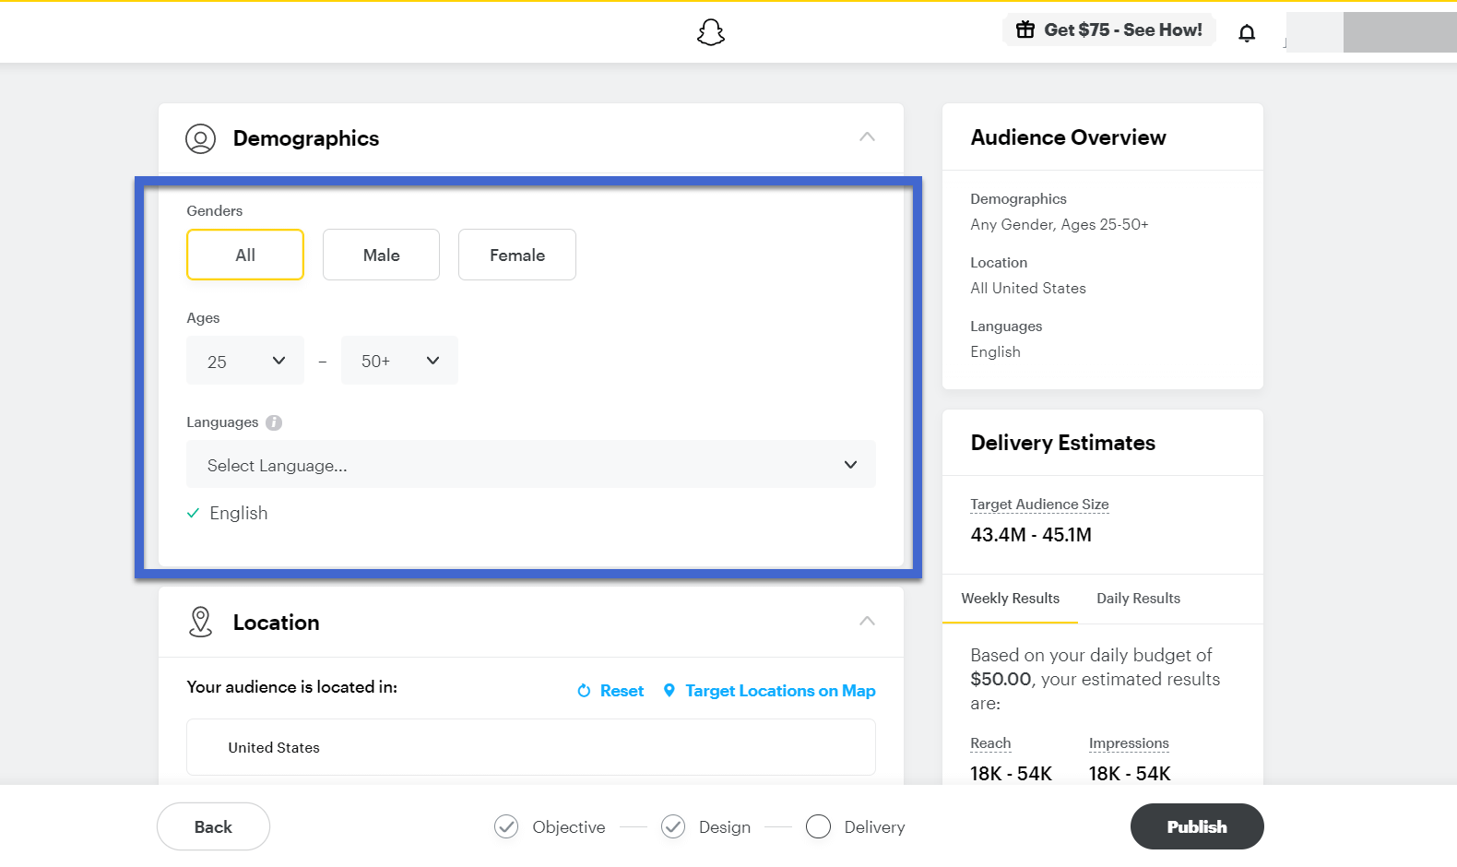Click the Snapchat ghost logo
This screenshot has height=867, width=1457.
pyautogui.click(x=711, y=32)
